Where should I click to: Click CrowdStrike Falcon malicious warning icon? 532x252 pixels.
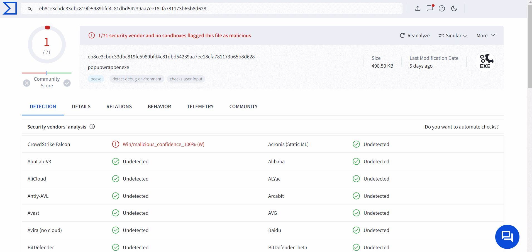click(116, 144)
